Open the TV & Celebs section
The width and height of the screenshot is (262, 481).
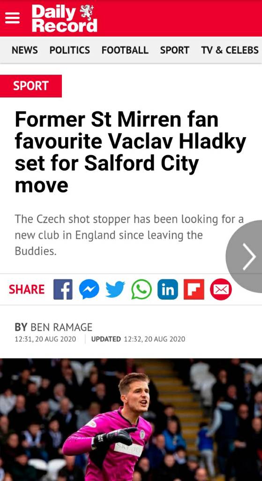230,50
